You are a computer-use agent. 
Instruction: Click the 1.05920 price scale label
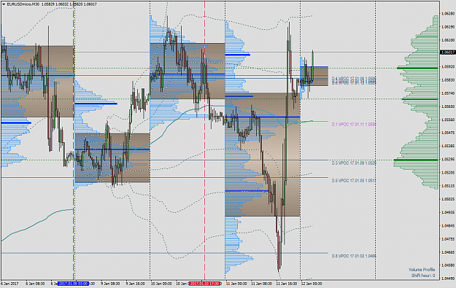(448, 66)
